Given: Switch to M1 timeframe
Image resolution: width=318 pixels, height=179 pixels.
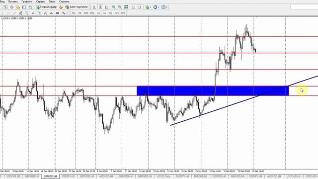Looking at the screenshot, I should 74,13.
